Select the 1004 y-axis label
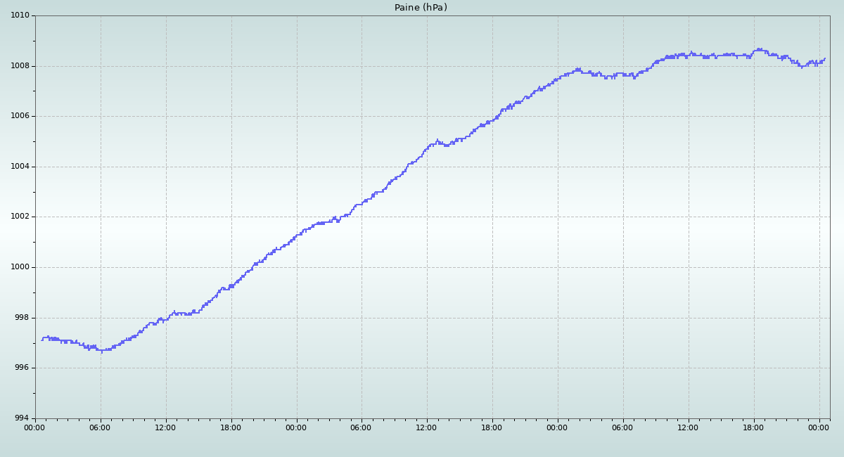The height and width of the screenshot is (457, 844). 20,167
